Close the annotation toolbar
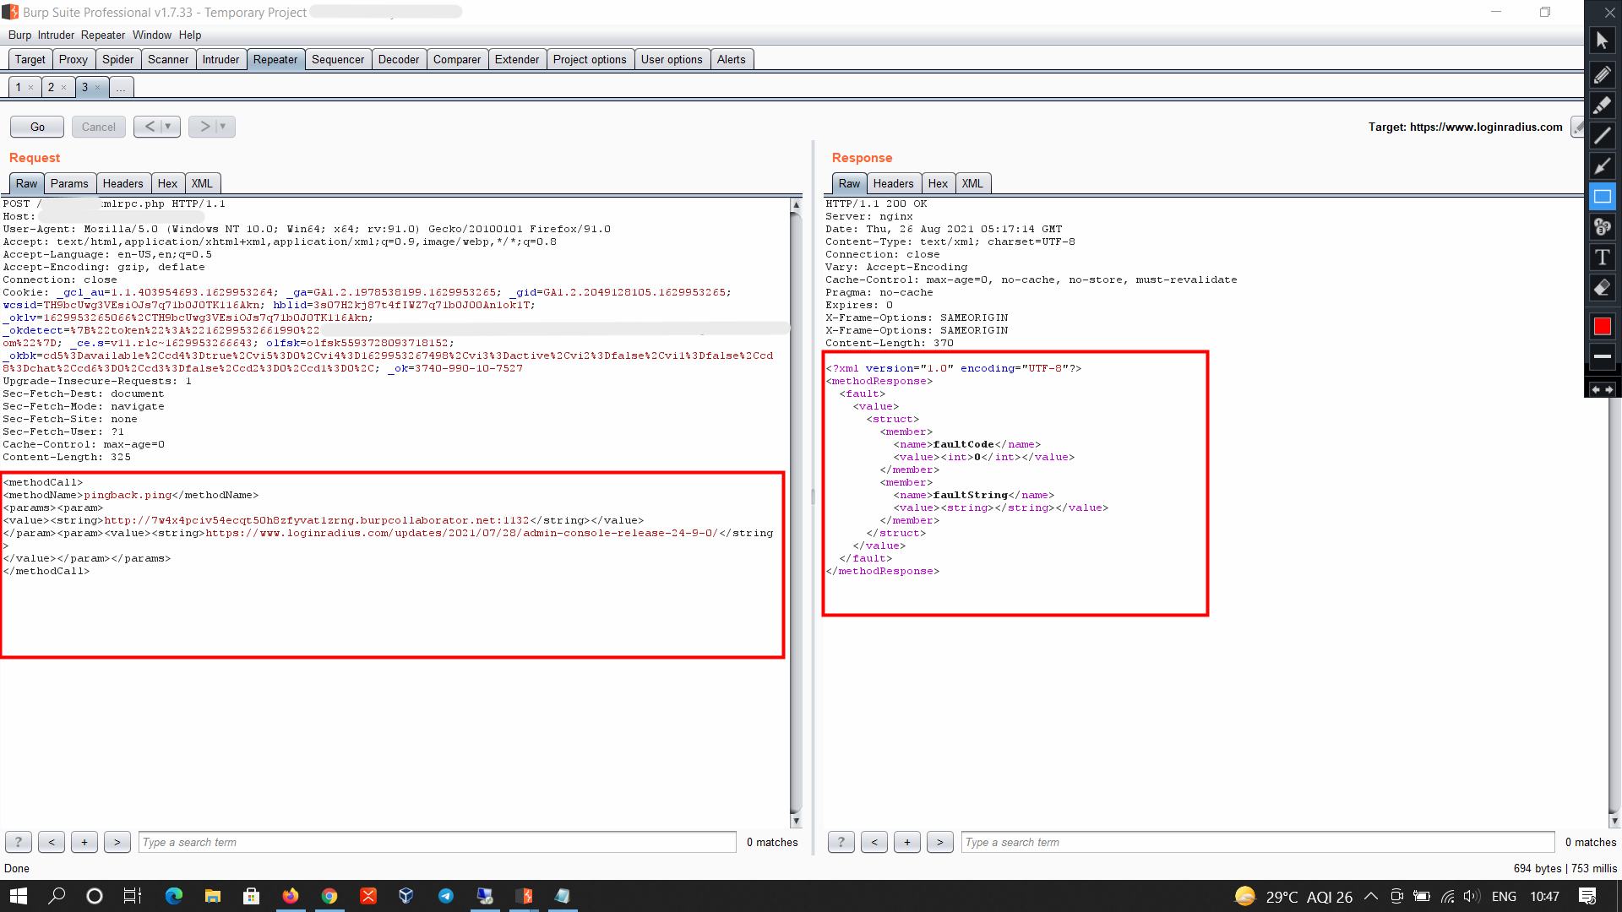Viewport: 1622px width, 912px height. [1610, 12]
